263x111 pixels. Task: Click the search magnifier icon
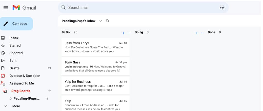point(63,8)
